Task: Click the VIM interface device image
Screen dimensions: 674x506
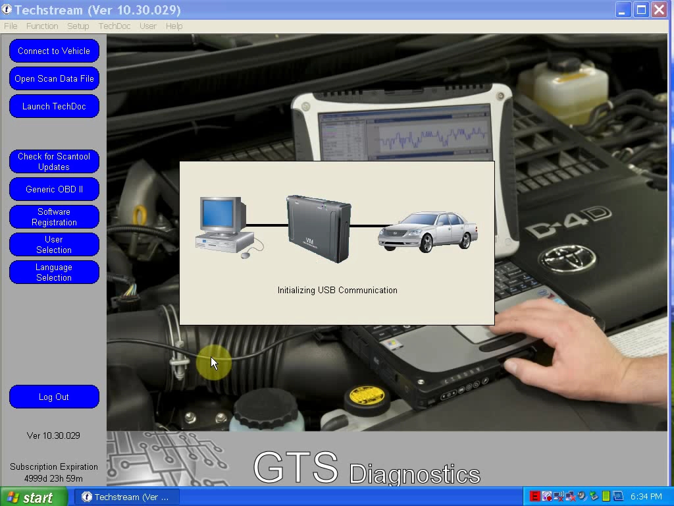Action: [319, 229]
